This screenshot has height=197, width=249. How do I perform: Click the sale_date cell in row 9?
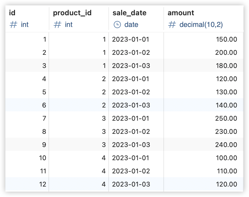pyautogui.click(x=136, y=145)
